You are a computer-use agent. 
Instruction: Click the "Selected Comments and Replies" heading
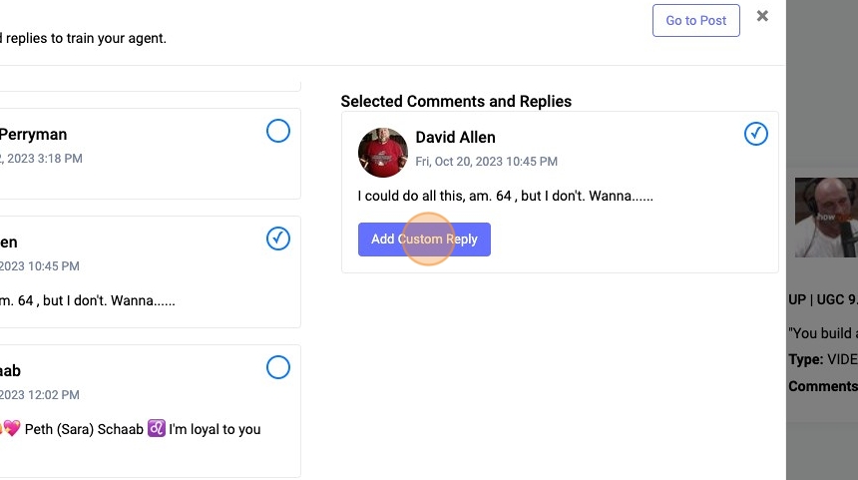[x=456, y=101]
